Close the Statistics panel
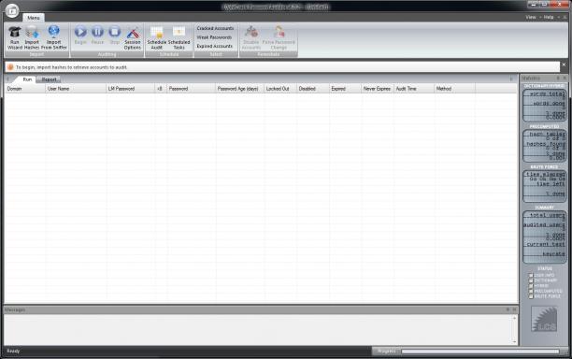Viewport: 572px width, 359px height. click(x=565, y=79)
